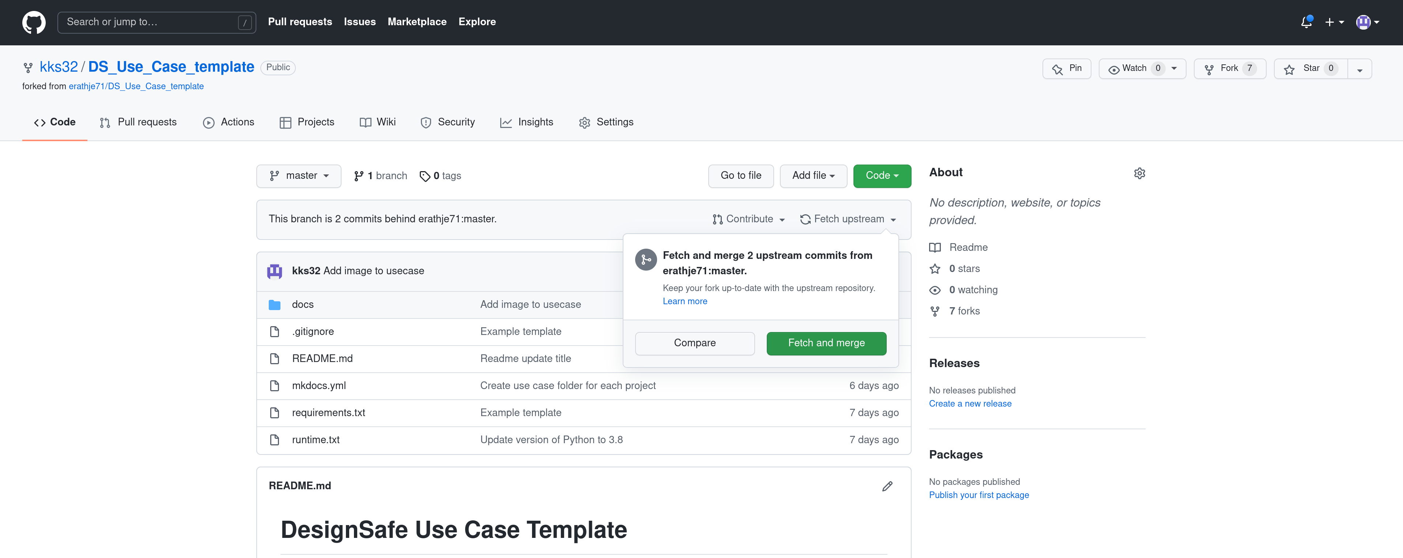Viewport: 1403px width, 558px height.
Task: Click the 0 tags icon link
Action: click(x=440, y=176)
